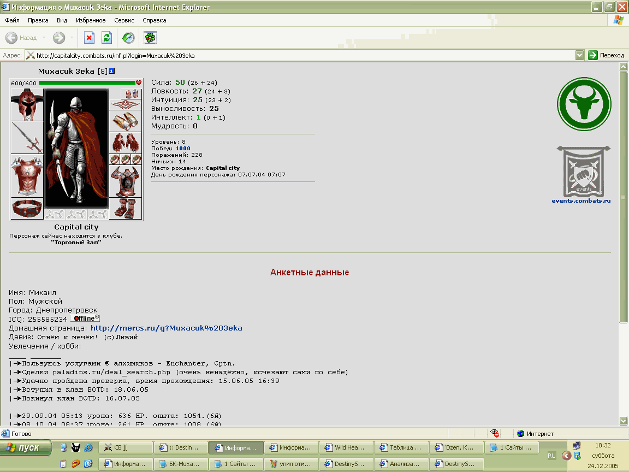Click the Back (Назад) toolbar button

(21, 38)
